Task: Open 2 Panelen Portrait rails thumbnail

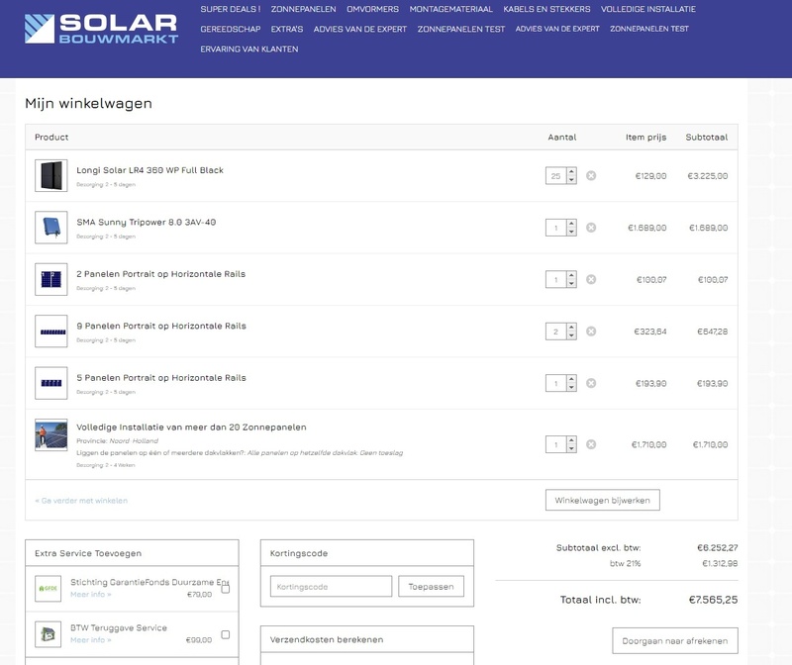Action: (51, 279)
